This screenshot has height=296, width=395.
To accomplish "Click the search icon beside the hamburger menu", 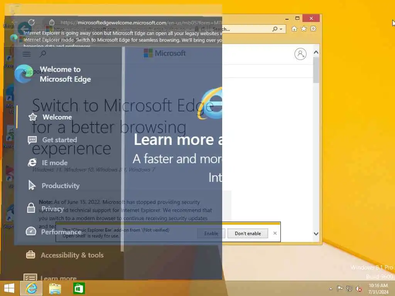I will [x=43, y=54].
